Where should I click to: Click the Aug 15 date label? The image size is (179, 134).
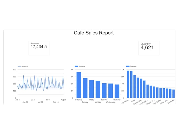[56, 102]
